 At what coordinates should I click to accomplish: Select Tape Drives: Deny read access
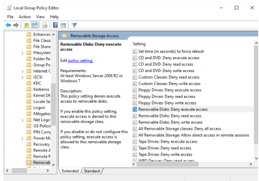pyautogui.click(x=165, y=148)
